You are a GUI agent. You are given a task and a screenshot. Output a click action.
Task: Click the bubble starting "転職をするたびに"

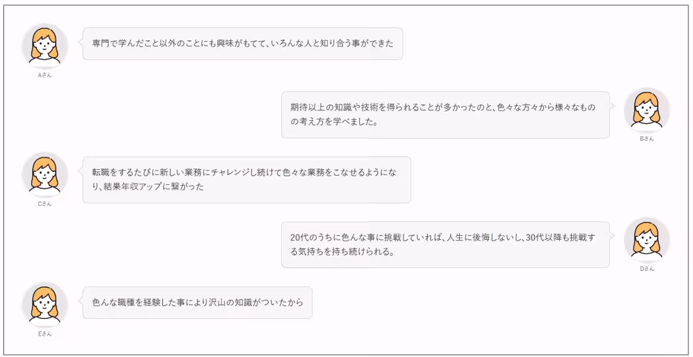(x=247, y=180)
